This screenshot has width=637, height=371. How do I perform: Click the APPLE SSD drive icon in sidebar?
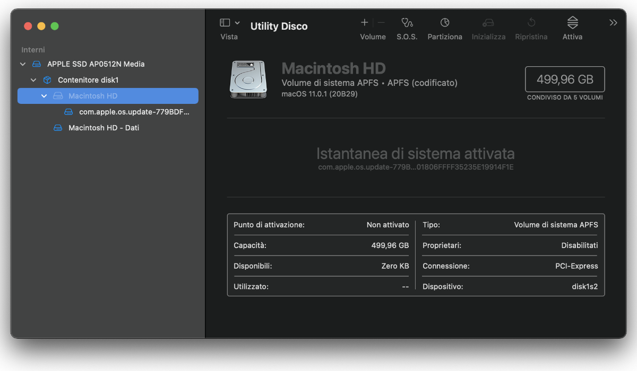click(37, 64)
